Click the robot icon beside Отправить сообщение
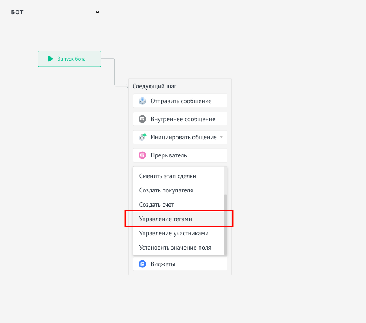The width and height of the screenshot is (366, 323). [x=142, y=101]
